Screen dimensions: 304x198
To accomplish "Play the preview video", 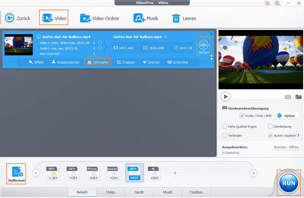I will tap(226, 97).
